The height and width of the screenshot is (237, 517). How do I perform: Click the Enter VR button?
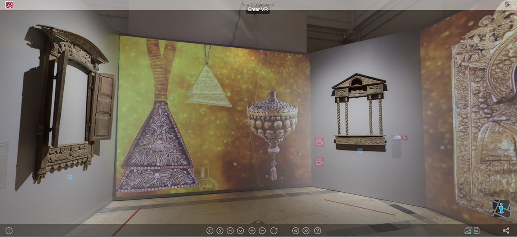click(x=258, y=9)
